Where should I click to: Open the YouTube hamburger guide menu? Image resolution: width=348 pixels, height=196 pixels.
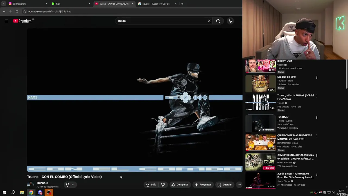tap(7, 21)
